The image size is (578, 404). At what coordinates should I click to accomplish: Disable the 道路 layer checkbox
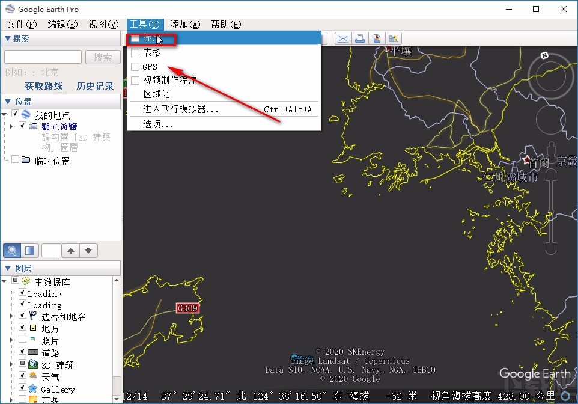[22, 351]
